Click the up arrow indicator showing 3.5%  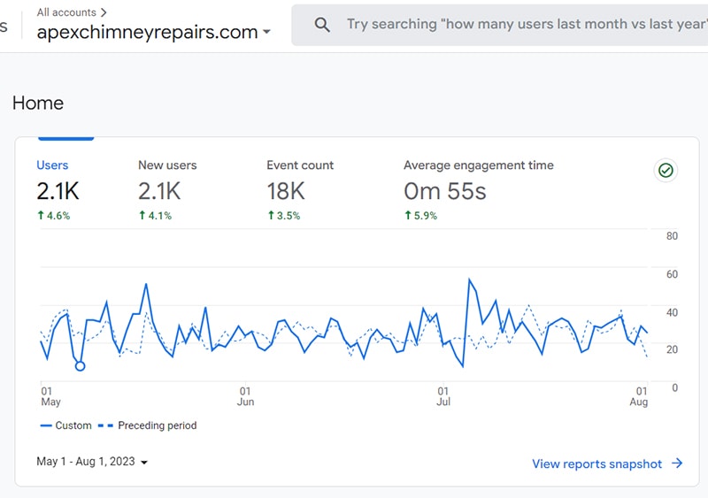[271, 216]
